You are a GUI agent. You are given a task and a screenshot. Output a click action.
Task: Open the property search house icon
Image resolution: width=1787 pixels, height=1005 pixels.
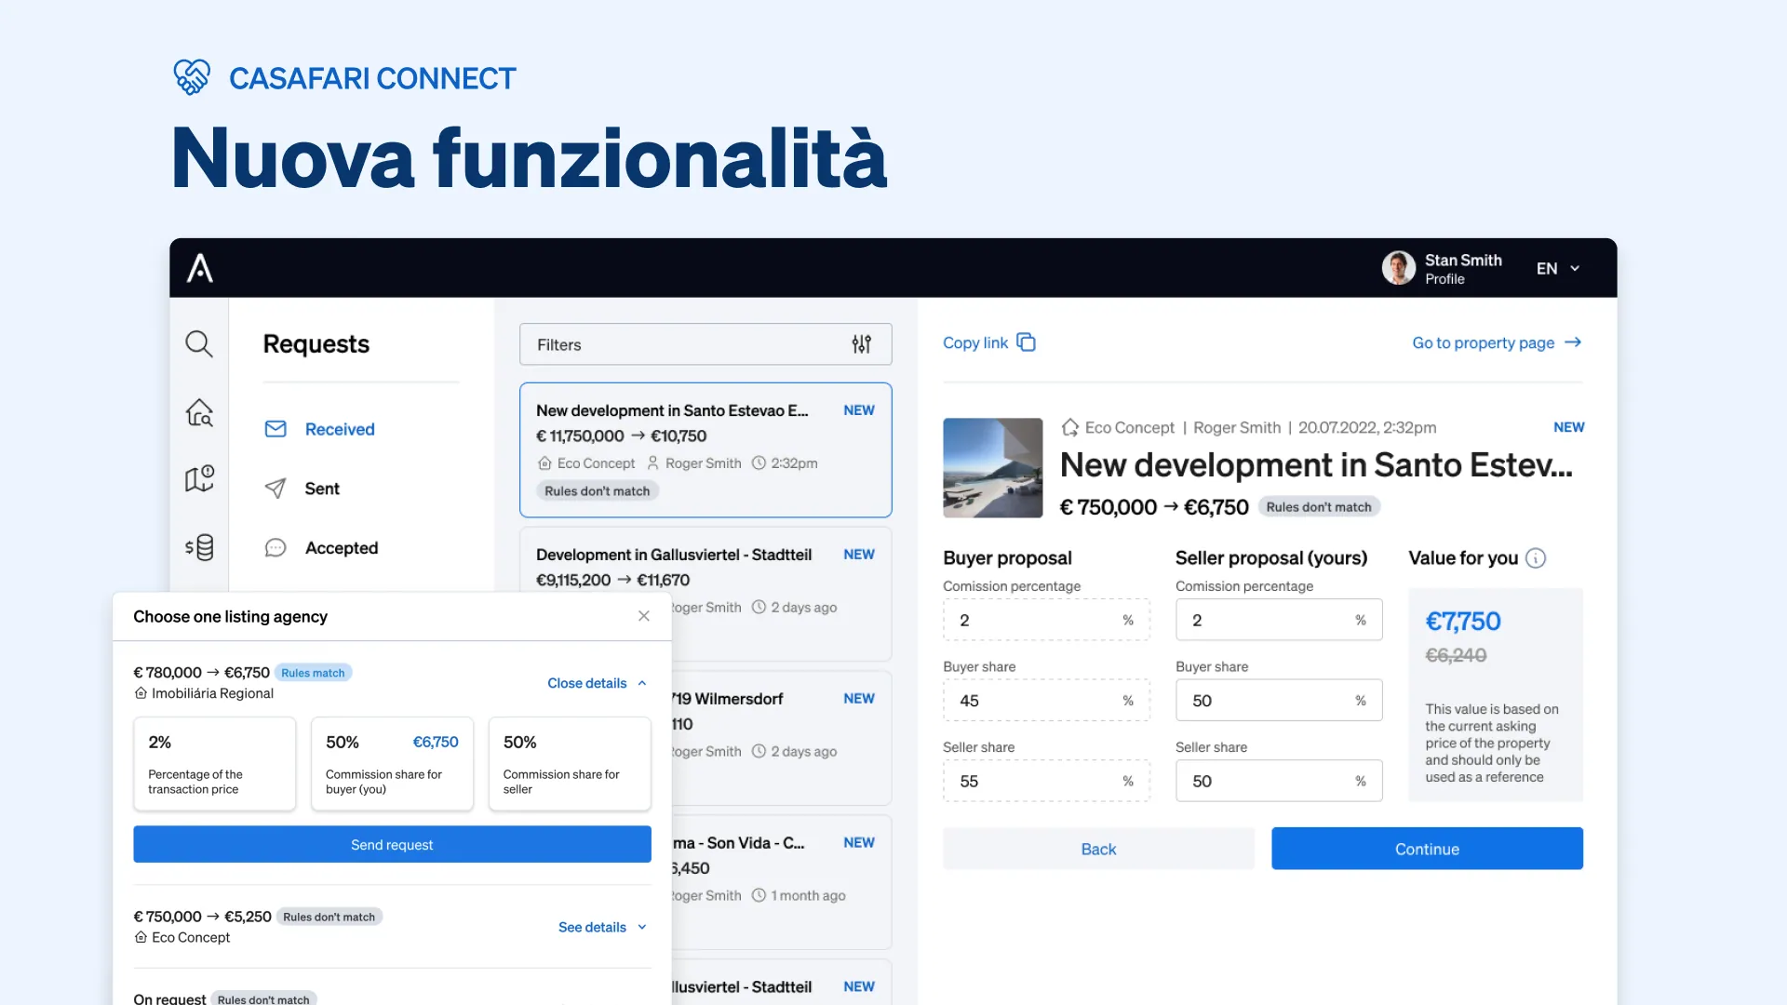199,412
